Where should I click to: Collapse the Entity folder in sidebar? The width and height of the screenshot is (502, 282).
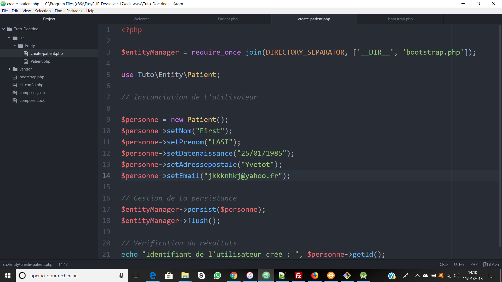click(x=14, y=45)
